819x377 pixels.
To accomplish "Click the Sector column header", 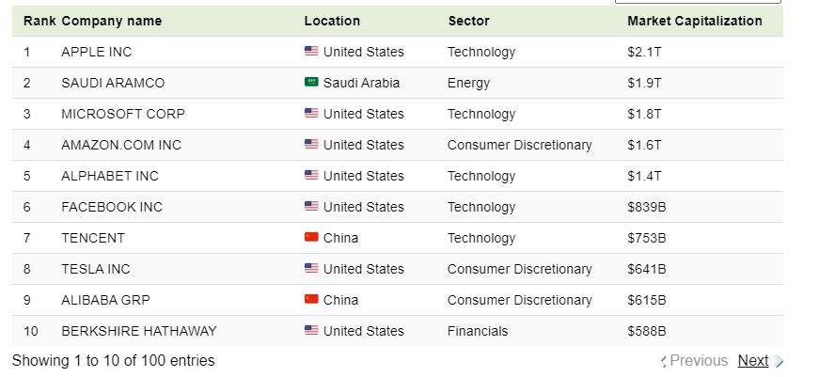I will 468,21.
